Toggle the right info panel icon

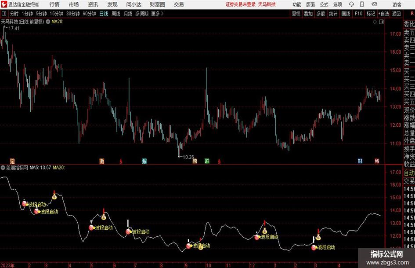[381, 22]
